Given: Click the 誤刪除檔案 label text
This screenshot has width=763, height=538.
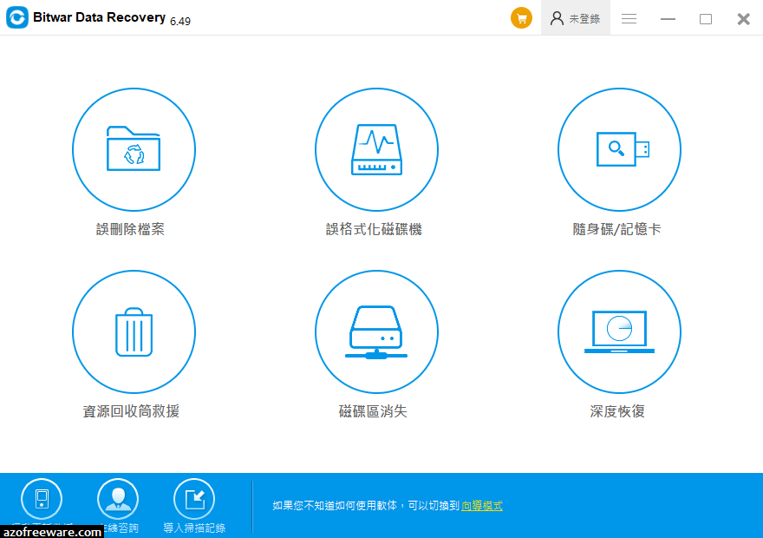Looking at the screenshot, I should click(130, 229).
